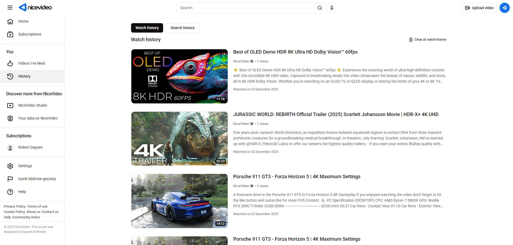This screenshot has width=513, height=245.
Task: Open NiceVideo Studio from sidebar
Action: 32,106
